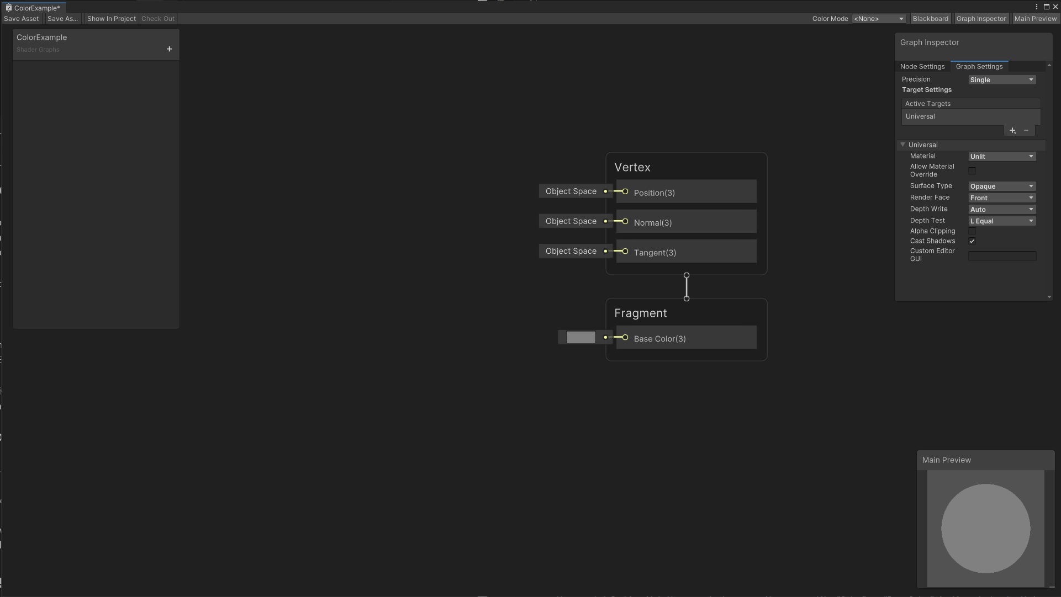Open the Surface Type dropdown
Screen dimensions: 1061x597
click(x=1001, y=185)
